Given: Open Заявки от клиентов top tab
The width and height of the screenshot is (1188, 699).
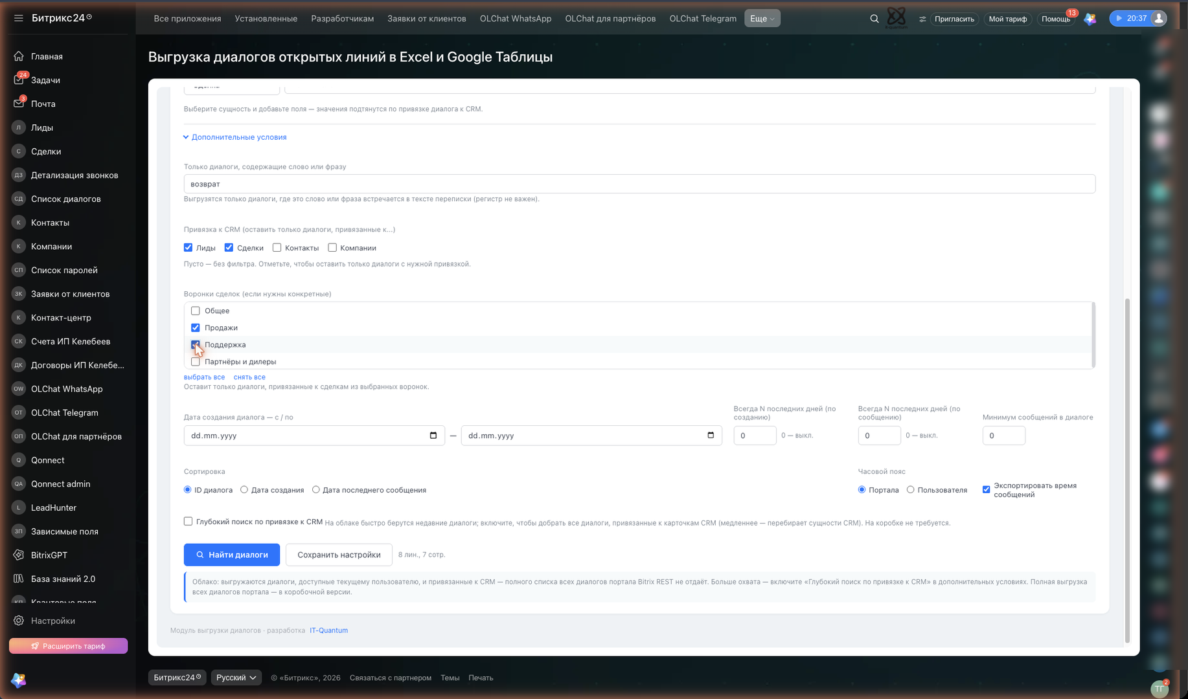Looking at the screenshot, I should tap(427, 18).
